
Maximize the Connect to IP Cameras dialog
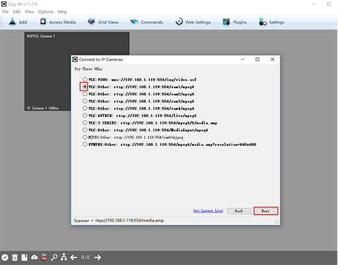[257, 59]
